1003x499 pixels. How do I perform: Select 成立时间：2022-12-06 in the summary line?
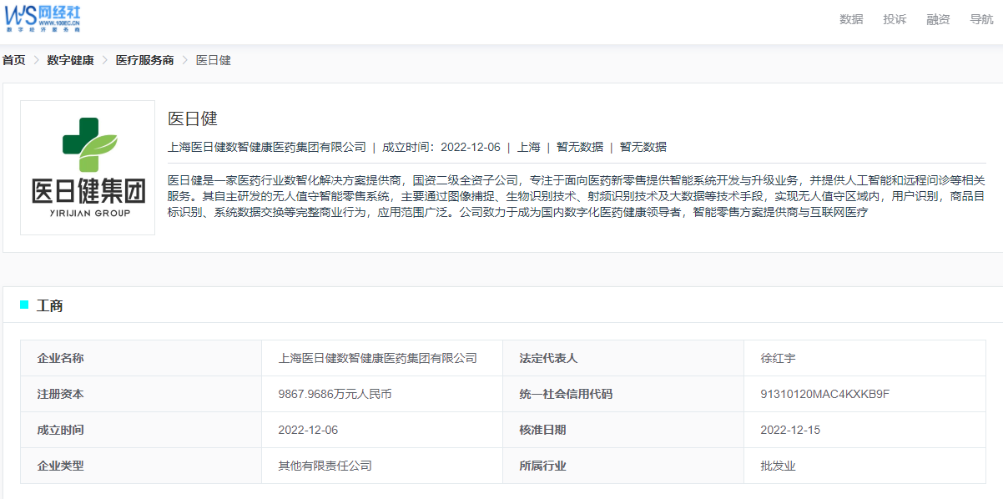click(441, 147)
